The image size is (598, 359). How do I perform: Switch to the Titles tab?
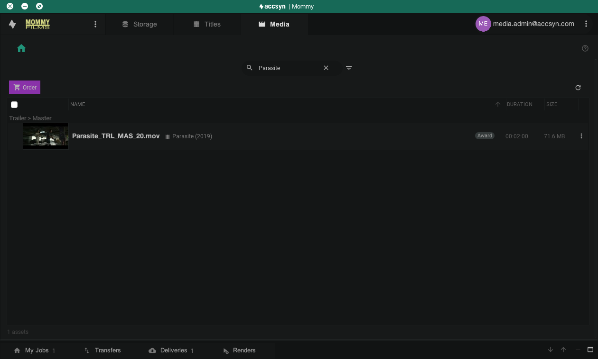[x=207, y=24]
